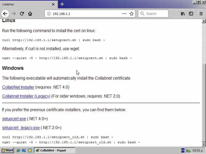Click the Windows heading text
This screenshot has width=206, height=154.
(13, 68)
